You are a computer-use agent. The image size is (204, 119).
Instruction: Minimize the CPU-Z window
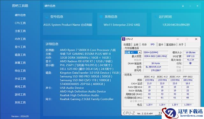178,39
